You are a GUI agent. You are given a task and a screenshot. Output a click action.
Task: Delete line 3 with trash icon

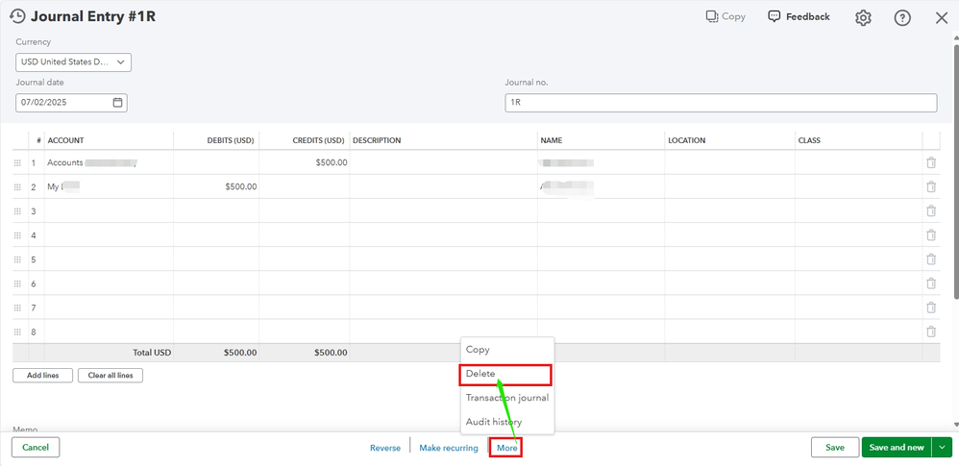tap(931, 211)
